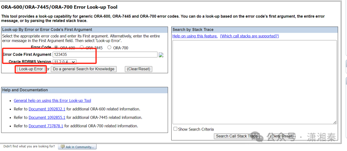
Task: Click the broken image icon beside argument field
Action: 161,55
